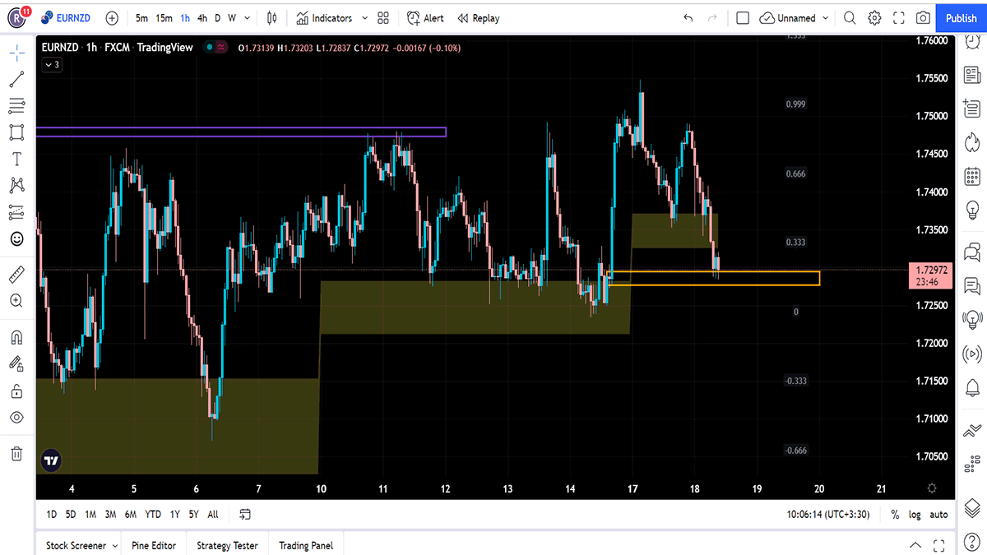The width and height of the screenshot is (987, 555).
Task: Toggle percent scale on price axis
Action: point(895,515)
